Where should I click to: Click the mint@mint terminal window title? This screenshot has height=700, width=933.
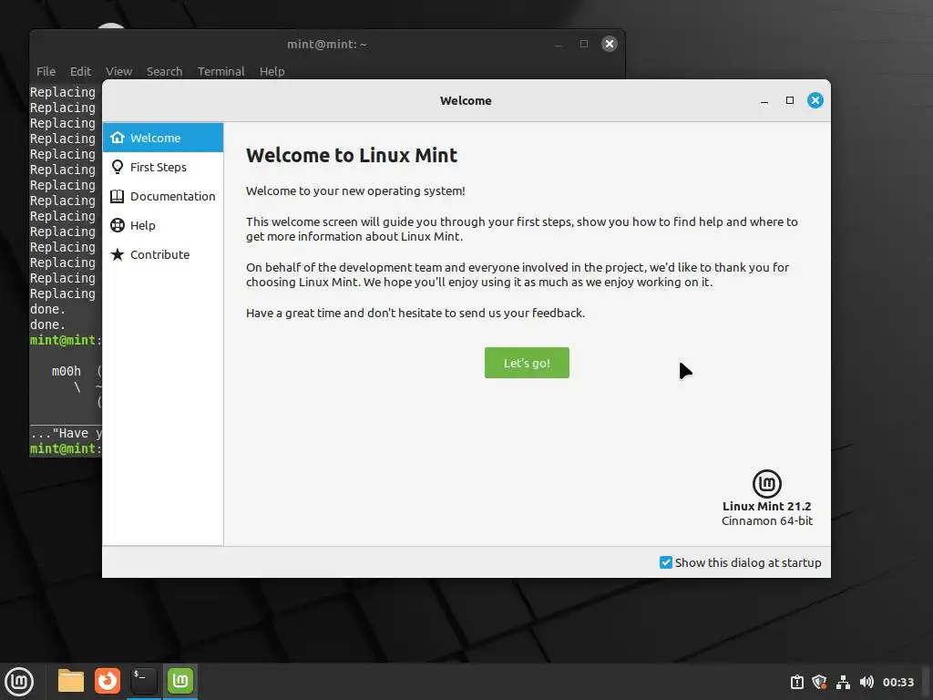[x=327, y=44]
